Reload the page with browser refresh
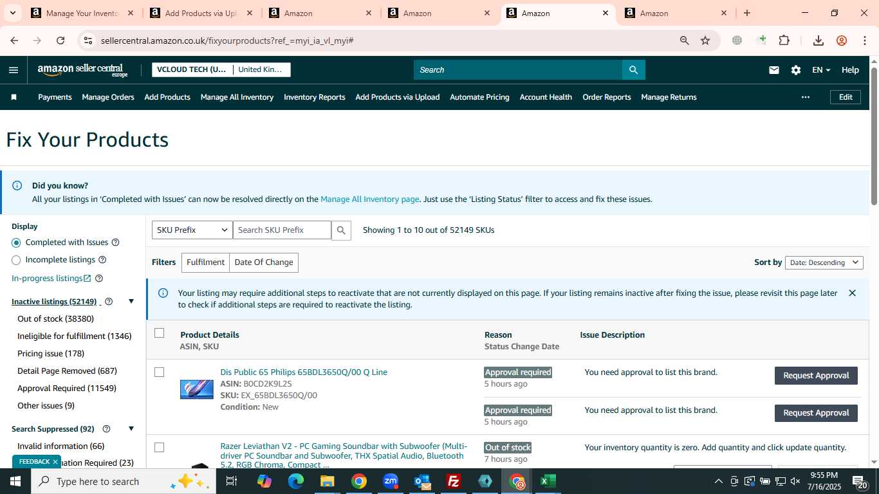Image resolution: width=879 pixels, height=494 pixels. [x=60, y=41]
